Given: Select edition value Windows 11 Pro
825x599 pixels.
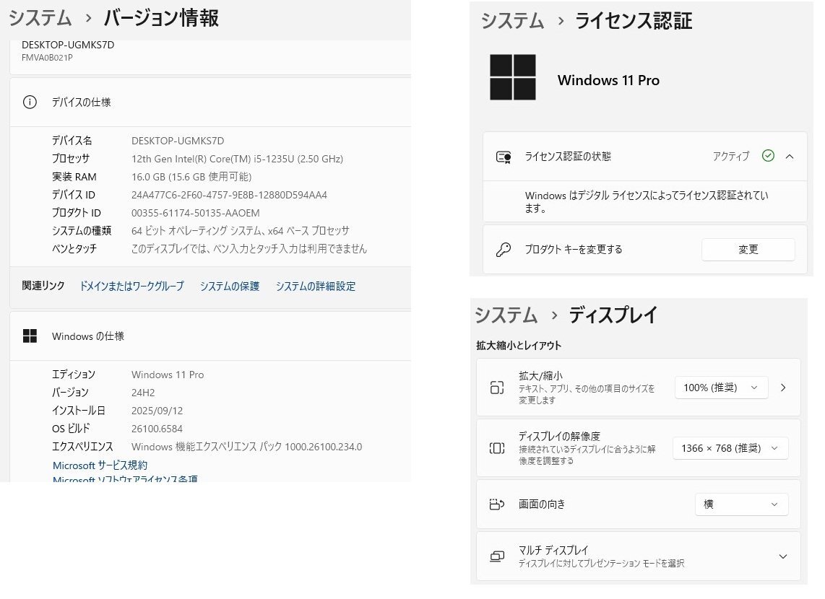Looking at the screenshot, I should pyautogui.click(x=168, y=375).
